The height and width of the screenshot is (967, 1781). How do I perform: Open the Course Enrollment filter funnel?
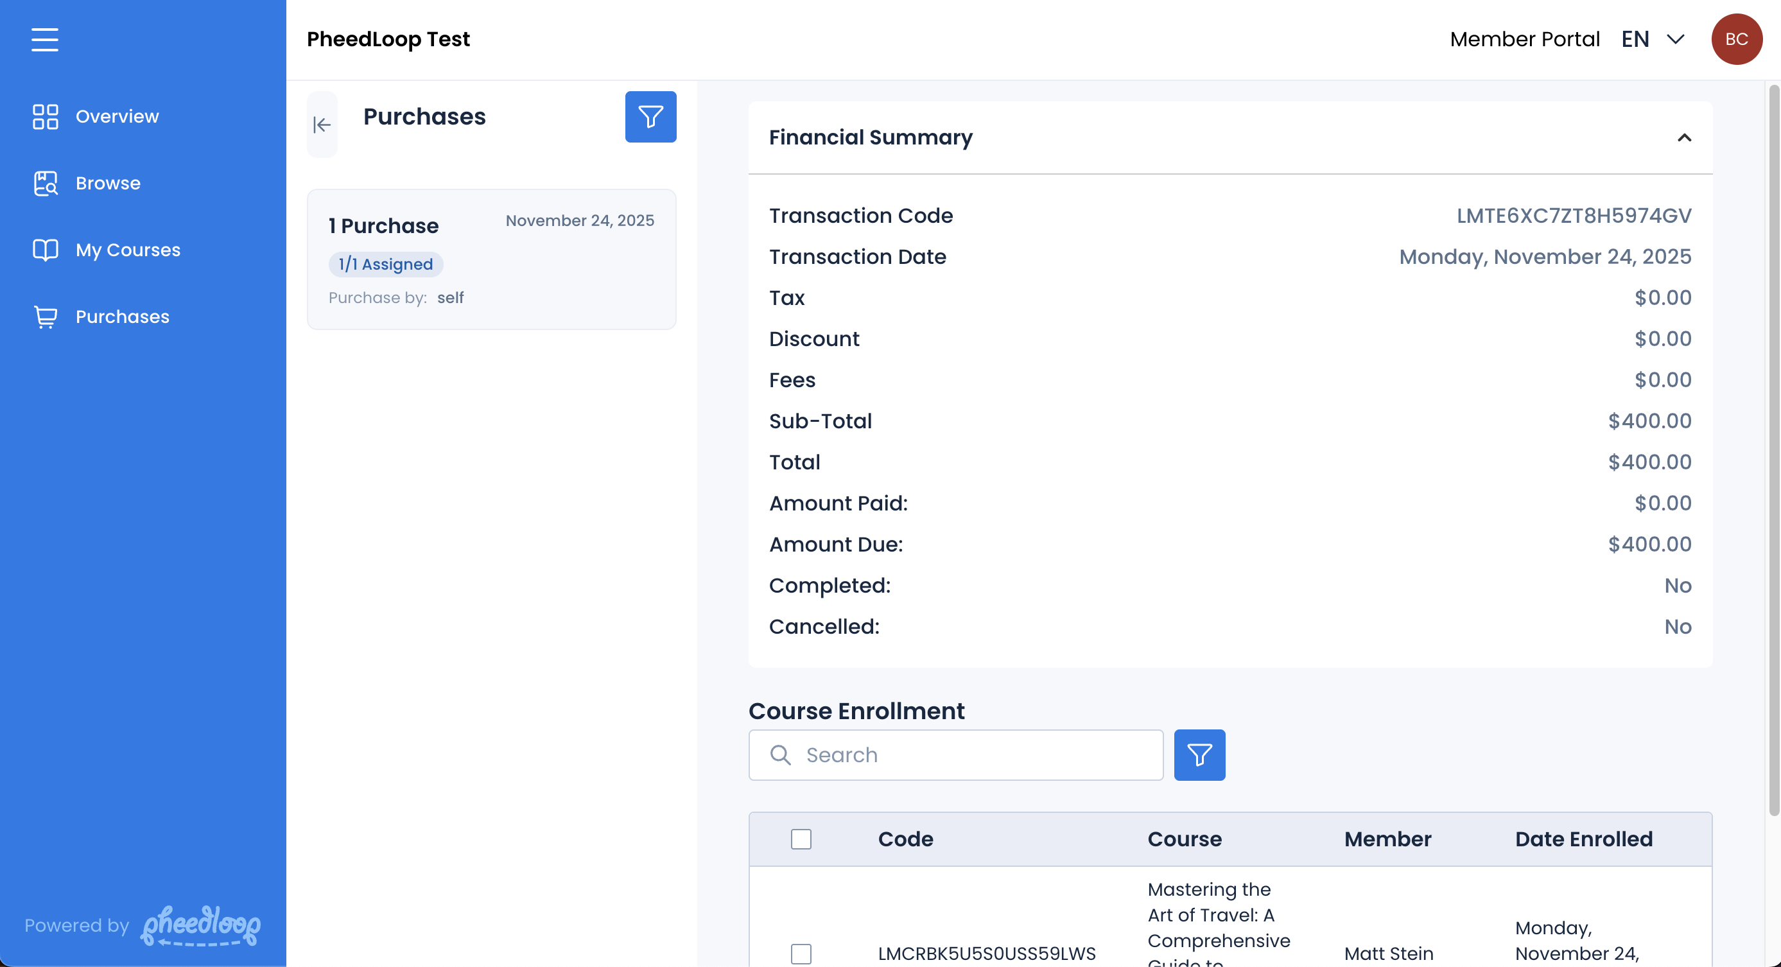pos(1199,755)
